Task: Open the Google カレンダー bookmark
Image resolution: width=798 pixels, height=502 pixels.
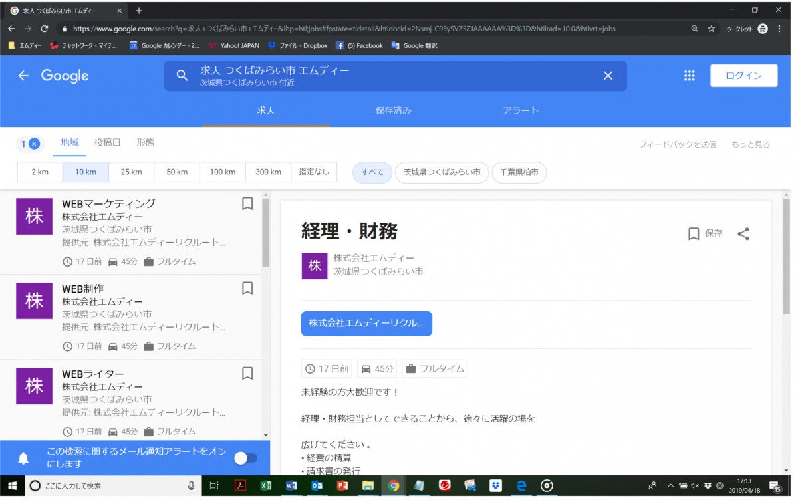Action: point(164,45)
